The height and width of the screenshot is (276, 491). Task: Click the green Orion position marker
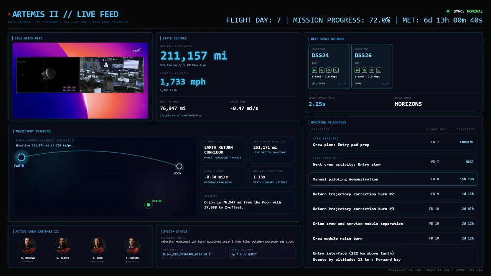point(148,205)
